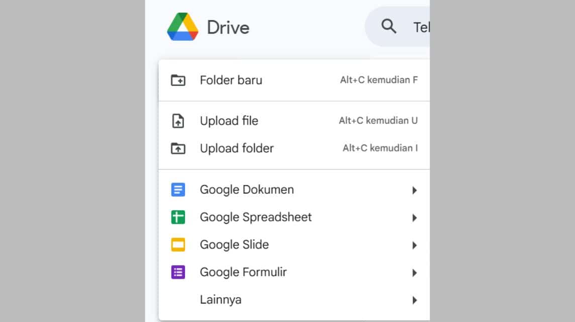Screen dimensions: 575x322
Task: Expand the Google Slide submenu arrow
Action: click(414, 245)
